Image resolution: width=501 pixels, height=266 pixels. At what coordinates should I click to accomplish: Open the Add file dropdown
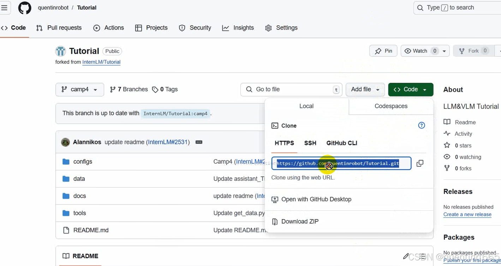[365, 89]
